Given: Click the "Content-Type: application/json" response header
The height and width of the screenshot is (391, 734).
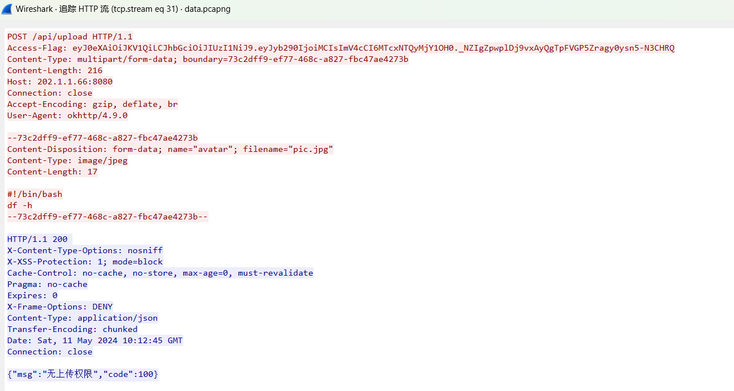Looking at the screenshot, I should (83, 318).
